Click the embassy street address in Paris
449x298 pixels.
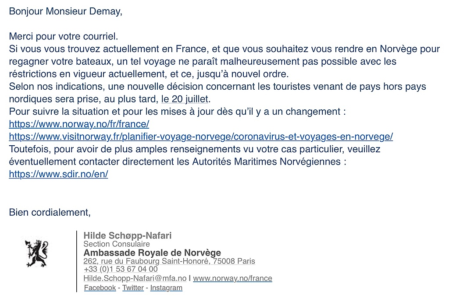pyautogui.click(x=169, y=261)
